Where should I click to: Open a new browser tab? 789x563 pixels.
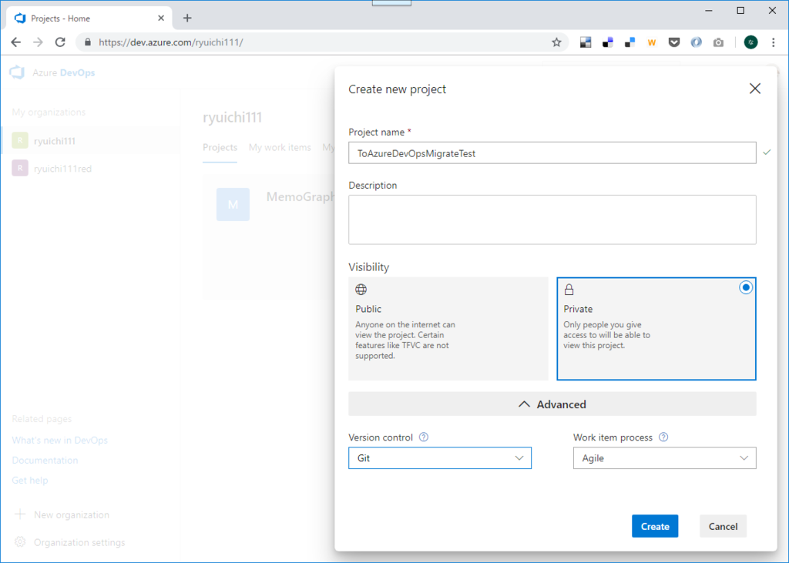click(x=187, y=18)
